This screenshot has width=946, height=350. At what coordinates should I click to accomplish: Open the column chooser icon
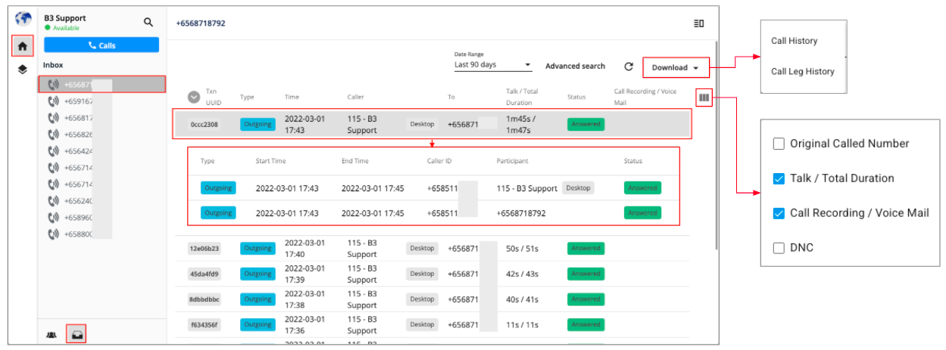pos(704,97)
